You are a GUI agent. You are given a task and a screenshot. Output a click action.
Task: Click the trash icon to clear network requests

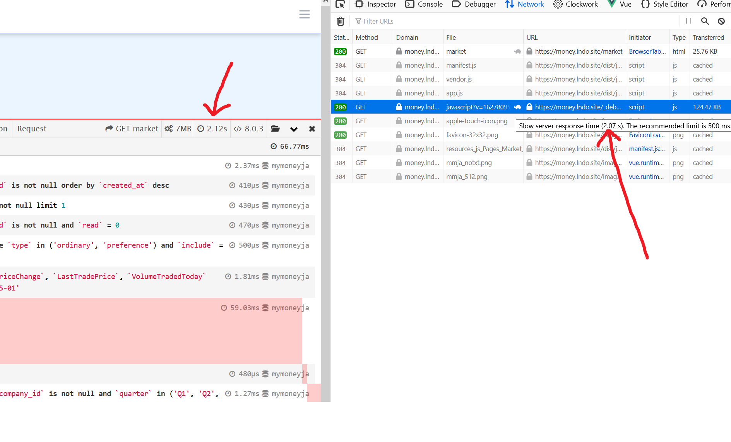pos(341,21)
